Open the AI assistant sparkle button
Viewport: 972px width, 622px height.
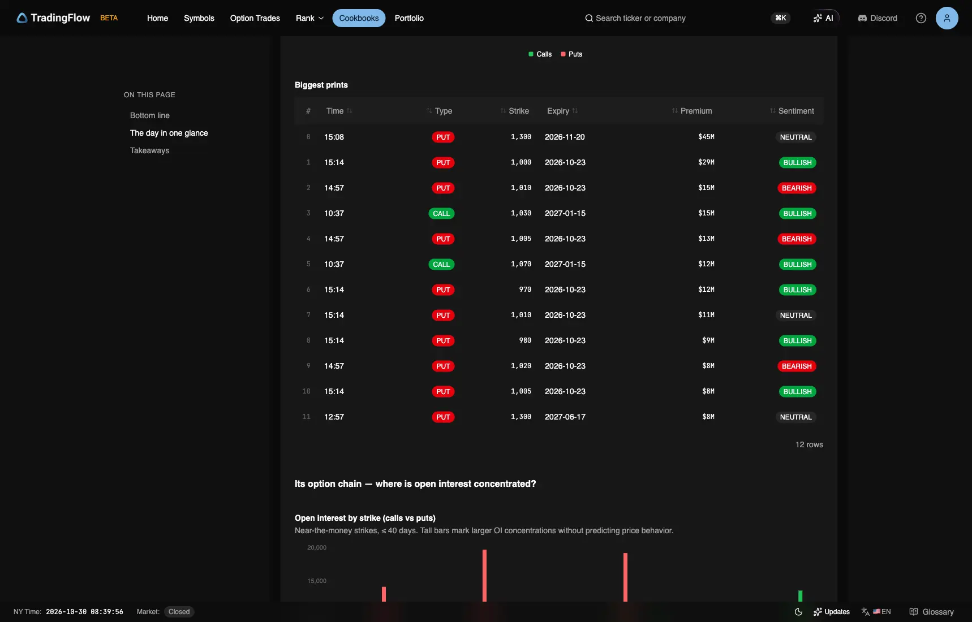tap(823, 18)
